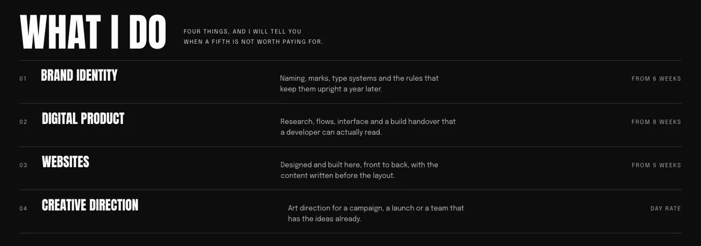Click the From 8 Weeks label
This screenshot has height=246, width=701.
click(656, 122)
